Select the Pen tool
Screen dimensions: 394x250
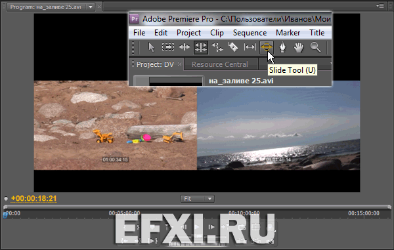[282, 47]
